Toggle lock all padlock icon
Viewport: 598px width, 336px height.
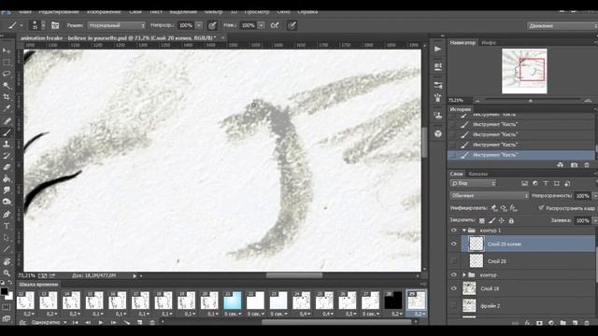(x=511, y=220)
